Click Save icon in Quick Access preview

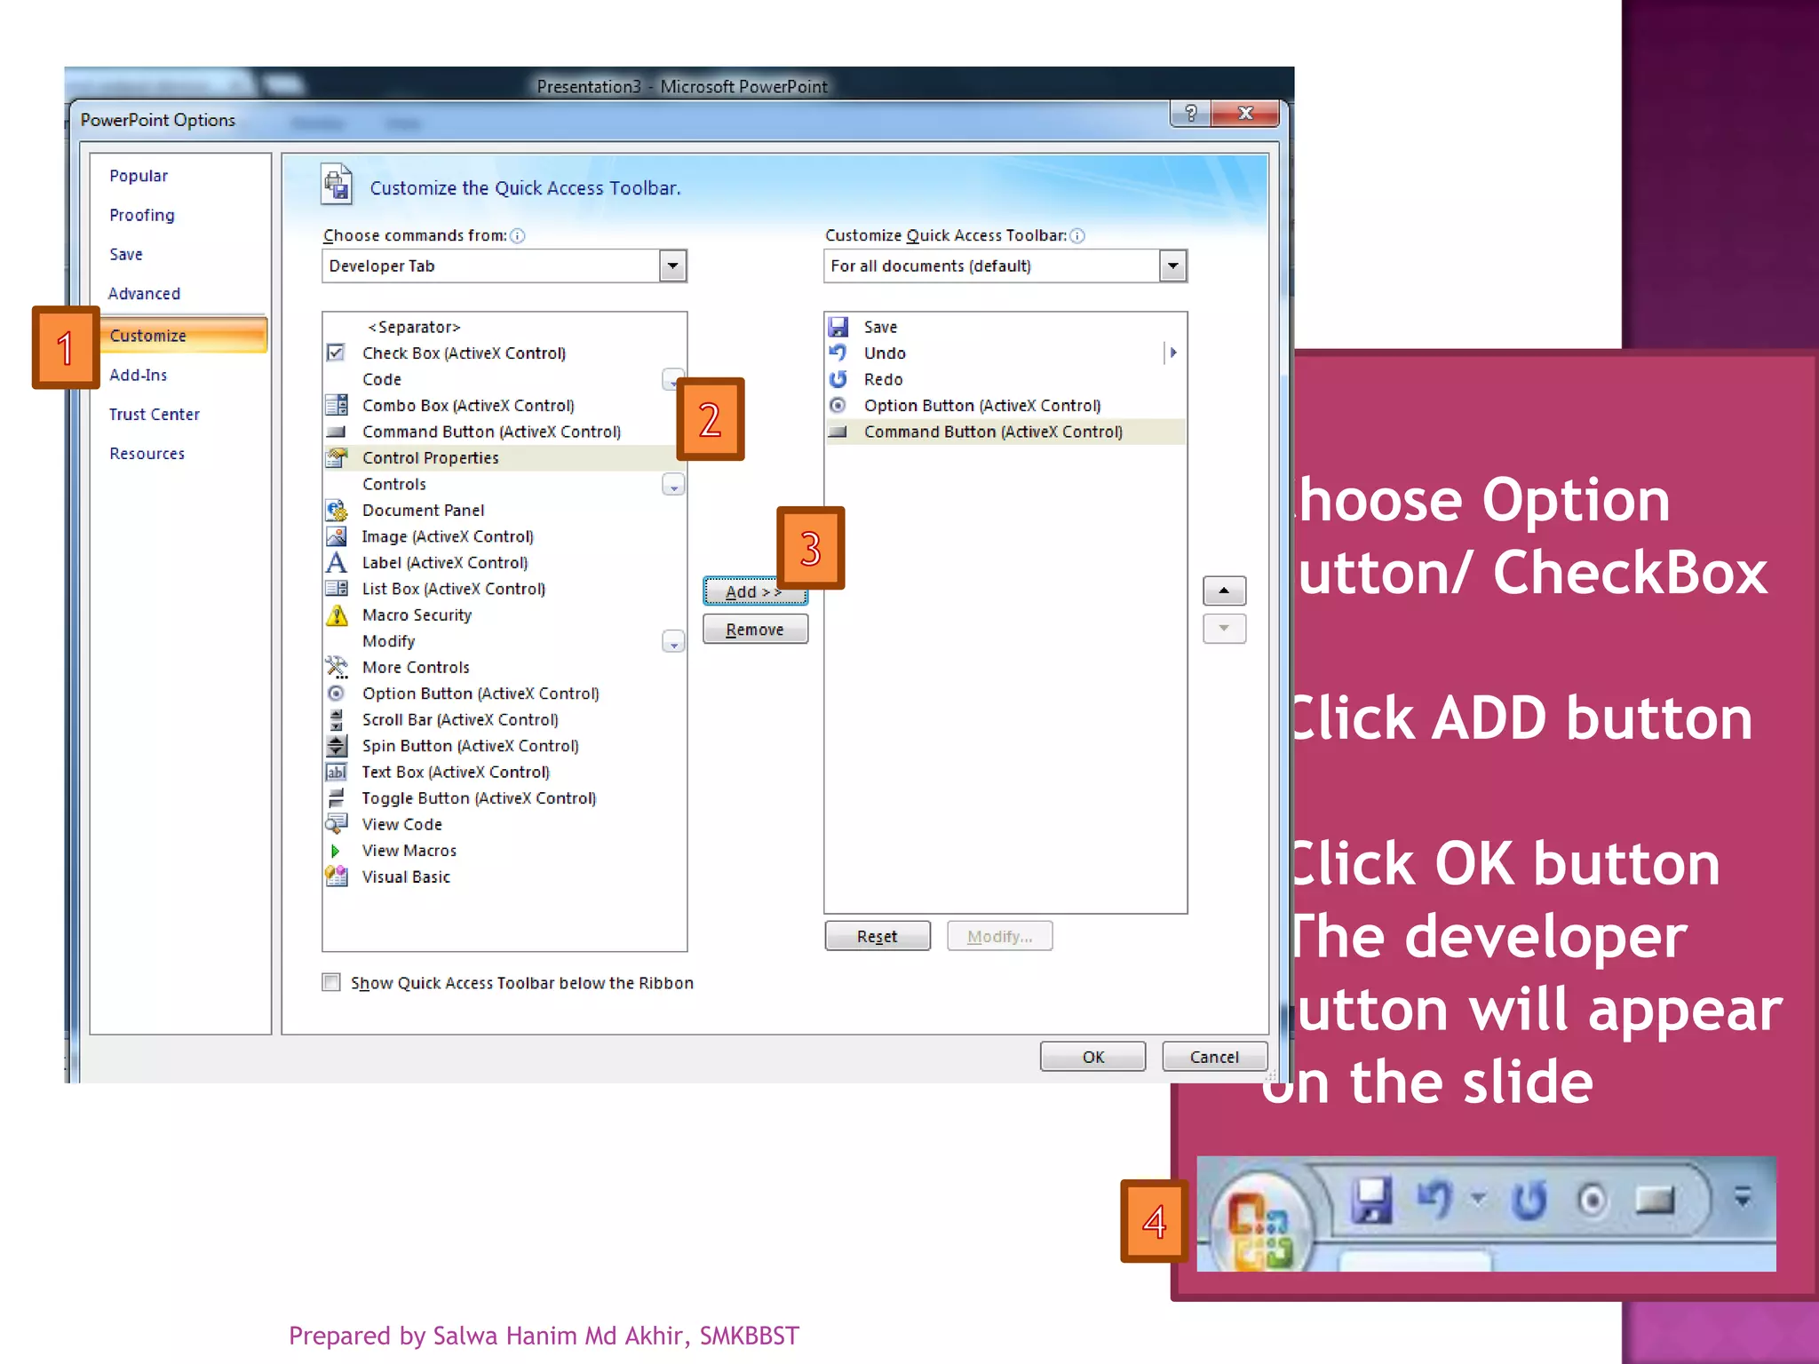[1371, 1200]
